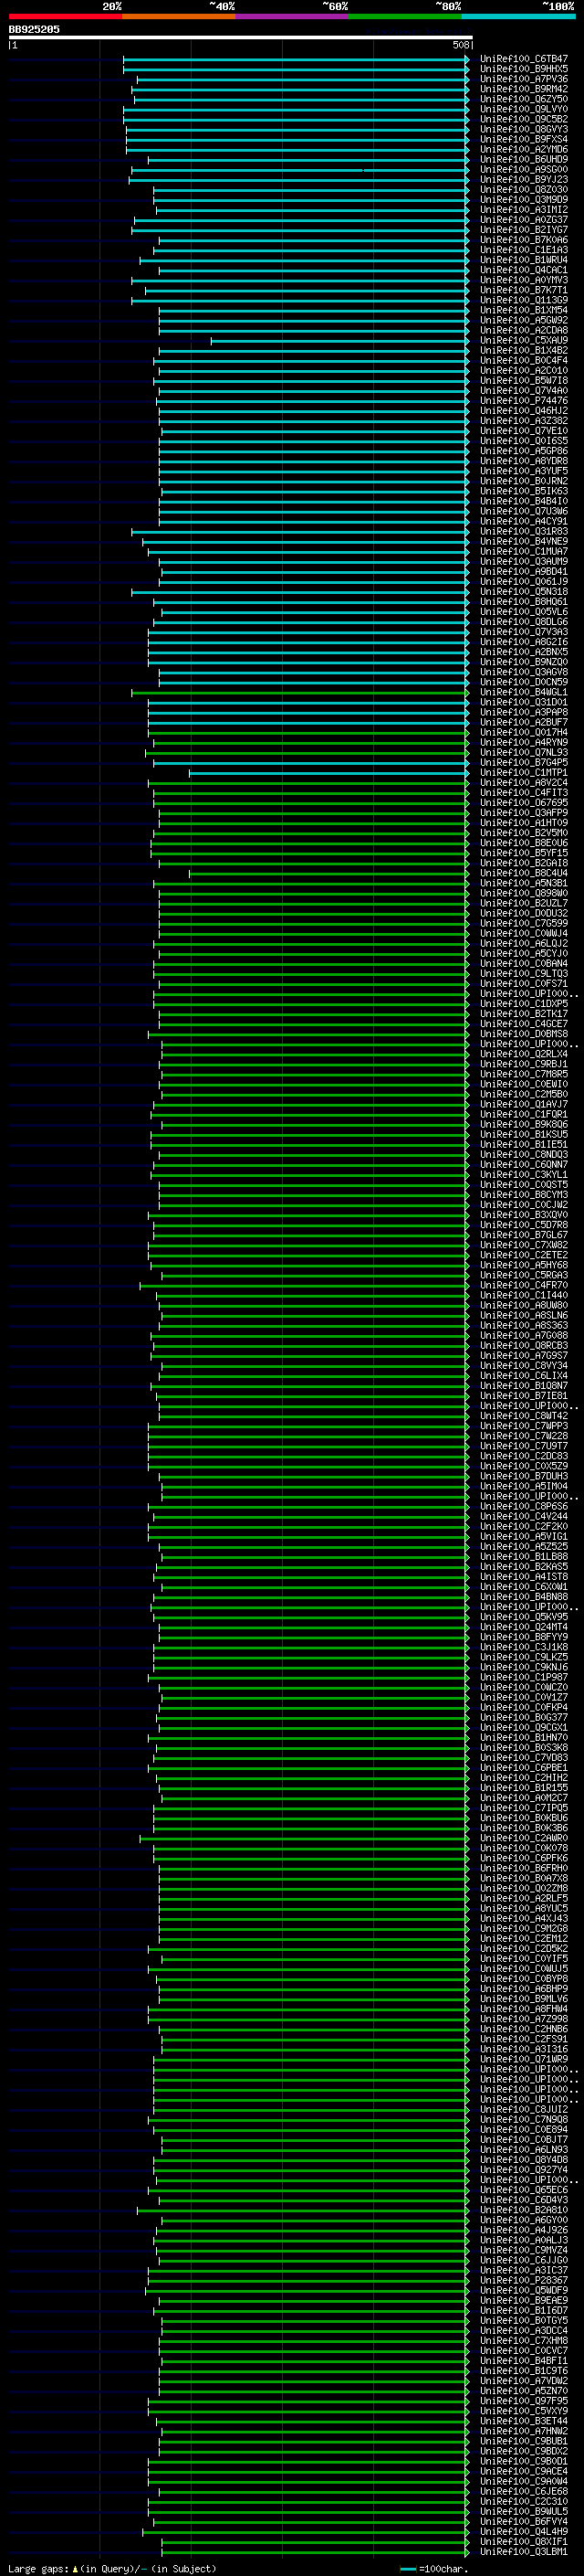This screenshot has height=2576, width=584.
Task: Select hit label UniRef100_B1IE51
Action: [523, 1144]
